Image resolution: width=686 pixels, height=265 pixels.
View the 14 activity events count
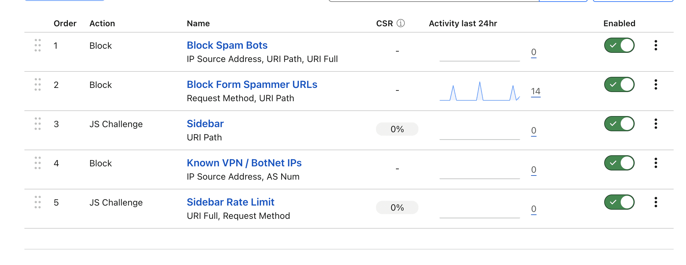pos(536,91)
